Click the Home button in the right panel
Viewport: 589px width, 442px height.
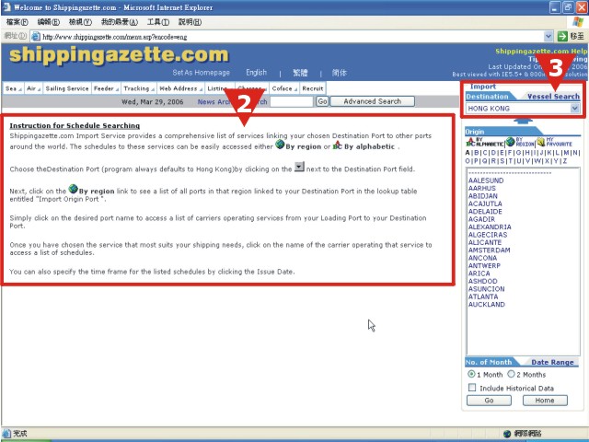[545, 401]
